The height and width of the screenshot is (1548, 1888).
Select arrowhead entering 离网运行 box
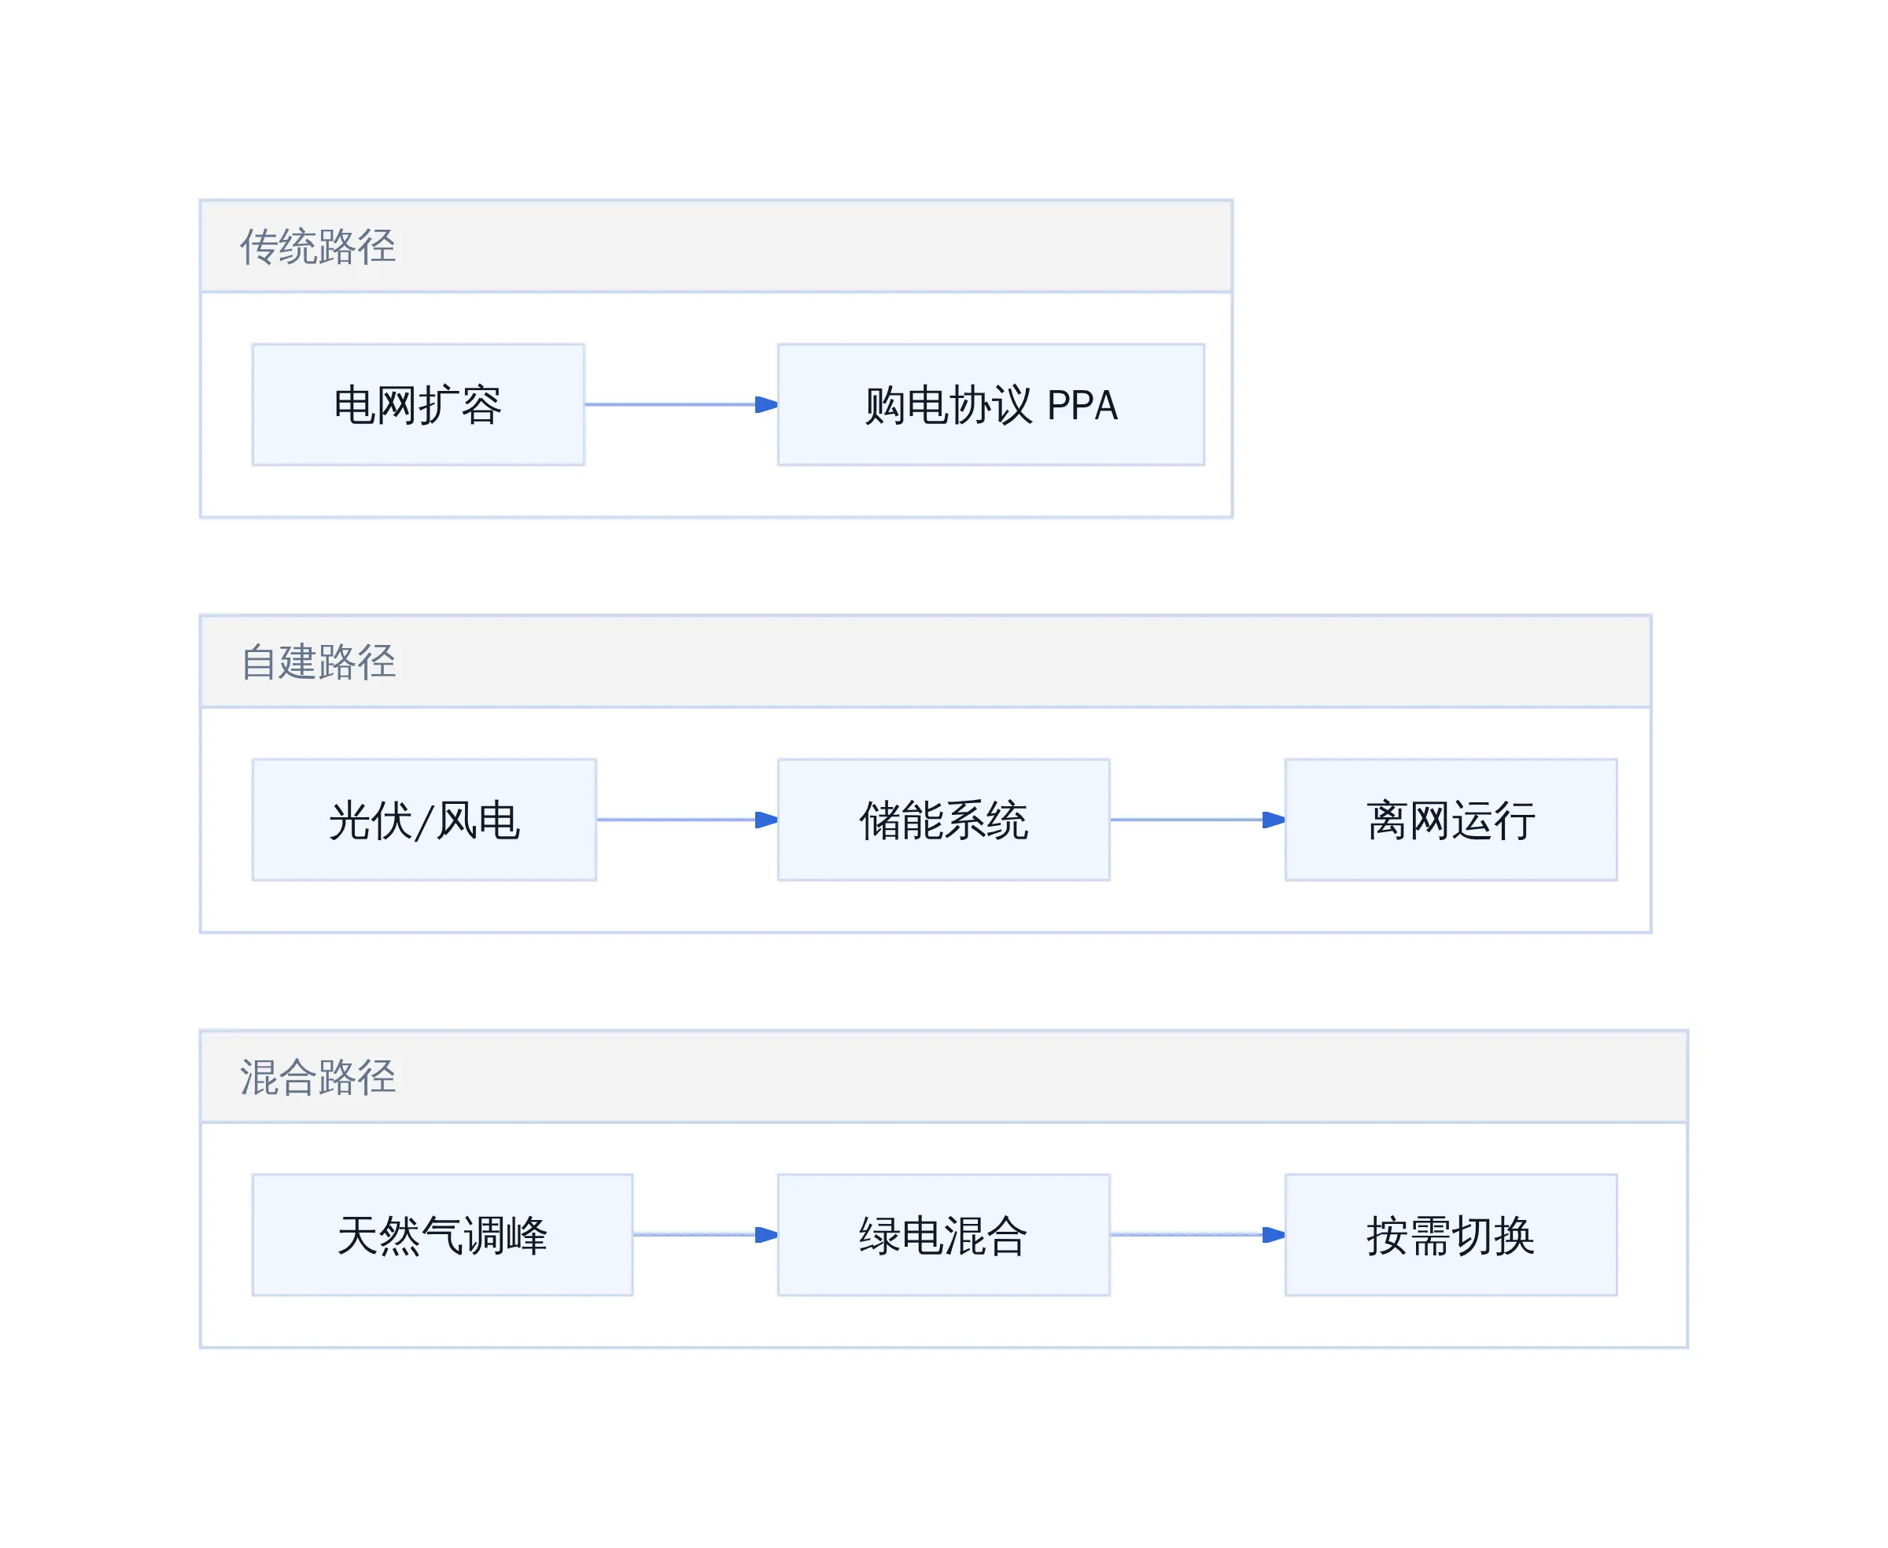click(x=1274, y=820)
